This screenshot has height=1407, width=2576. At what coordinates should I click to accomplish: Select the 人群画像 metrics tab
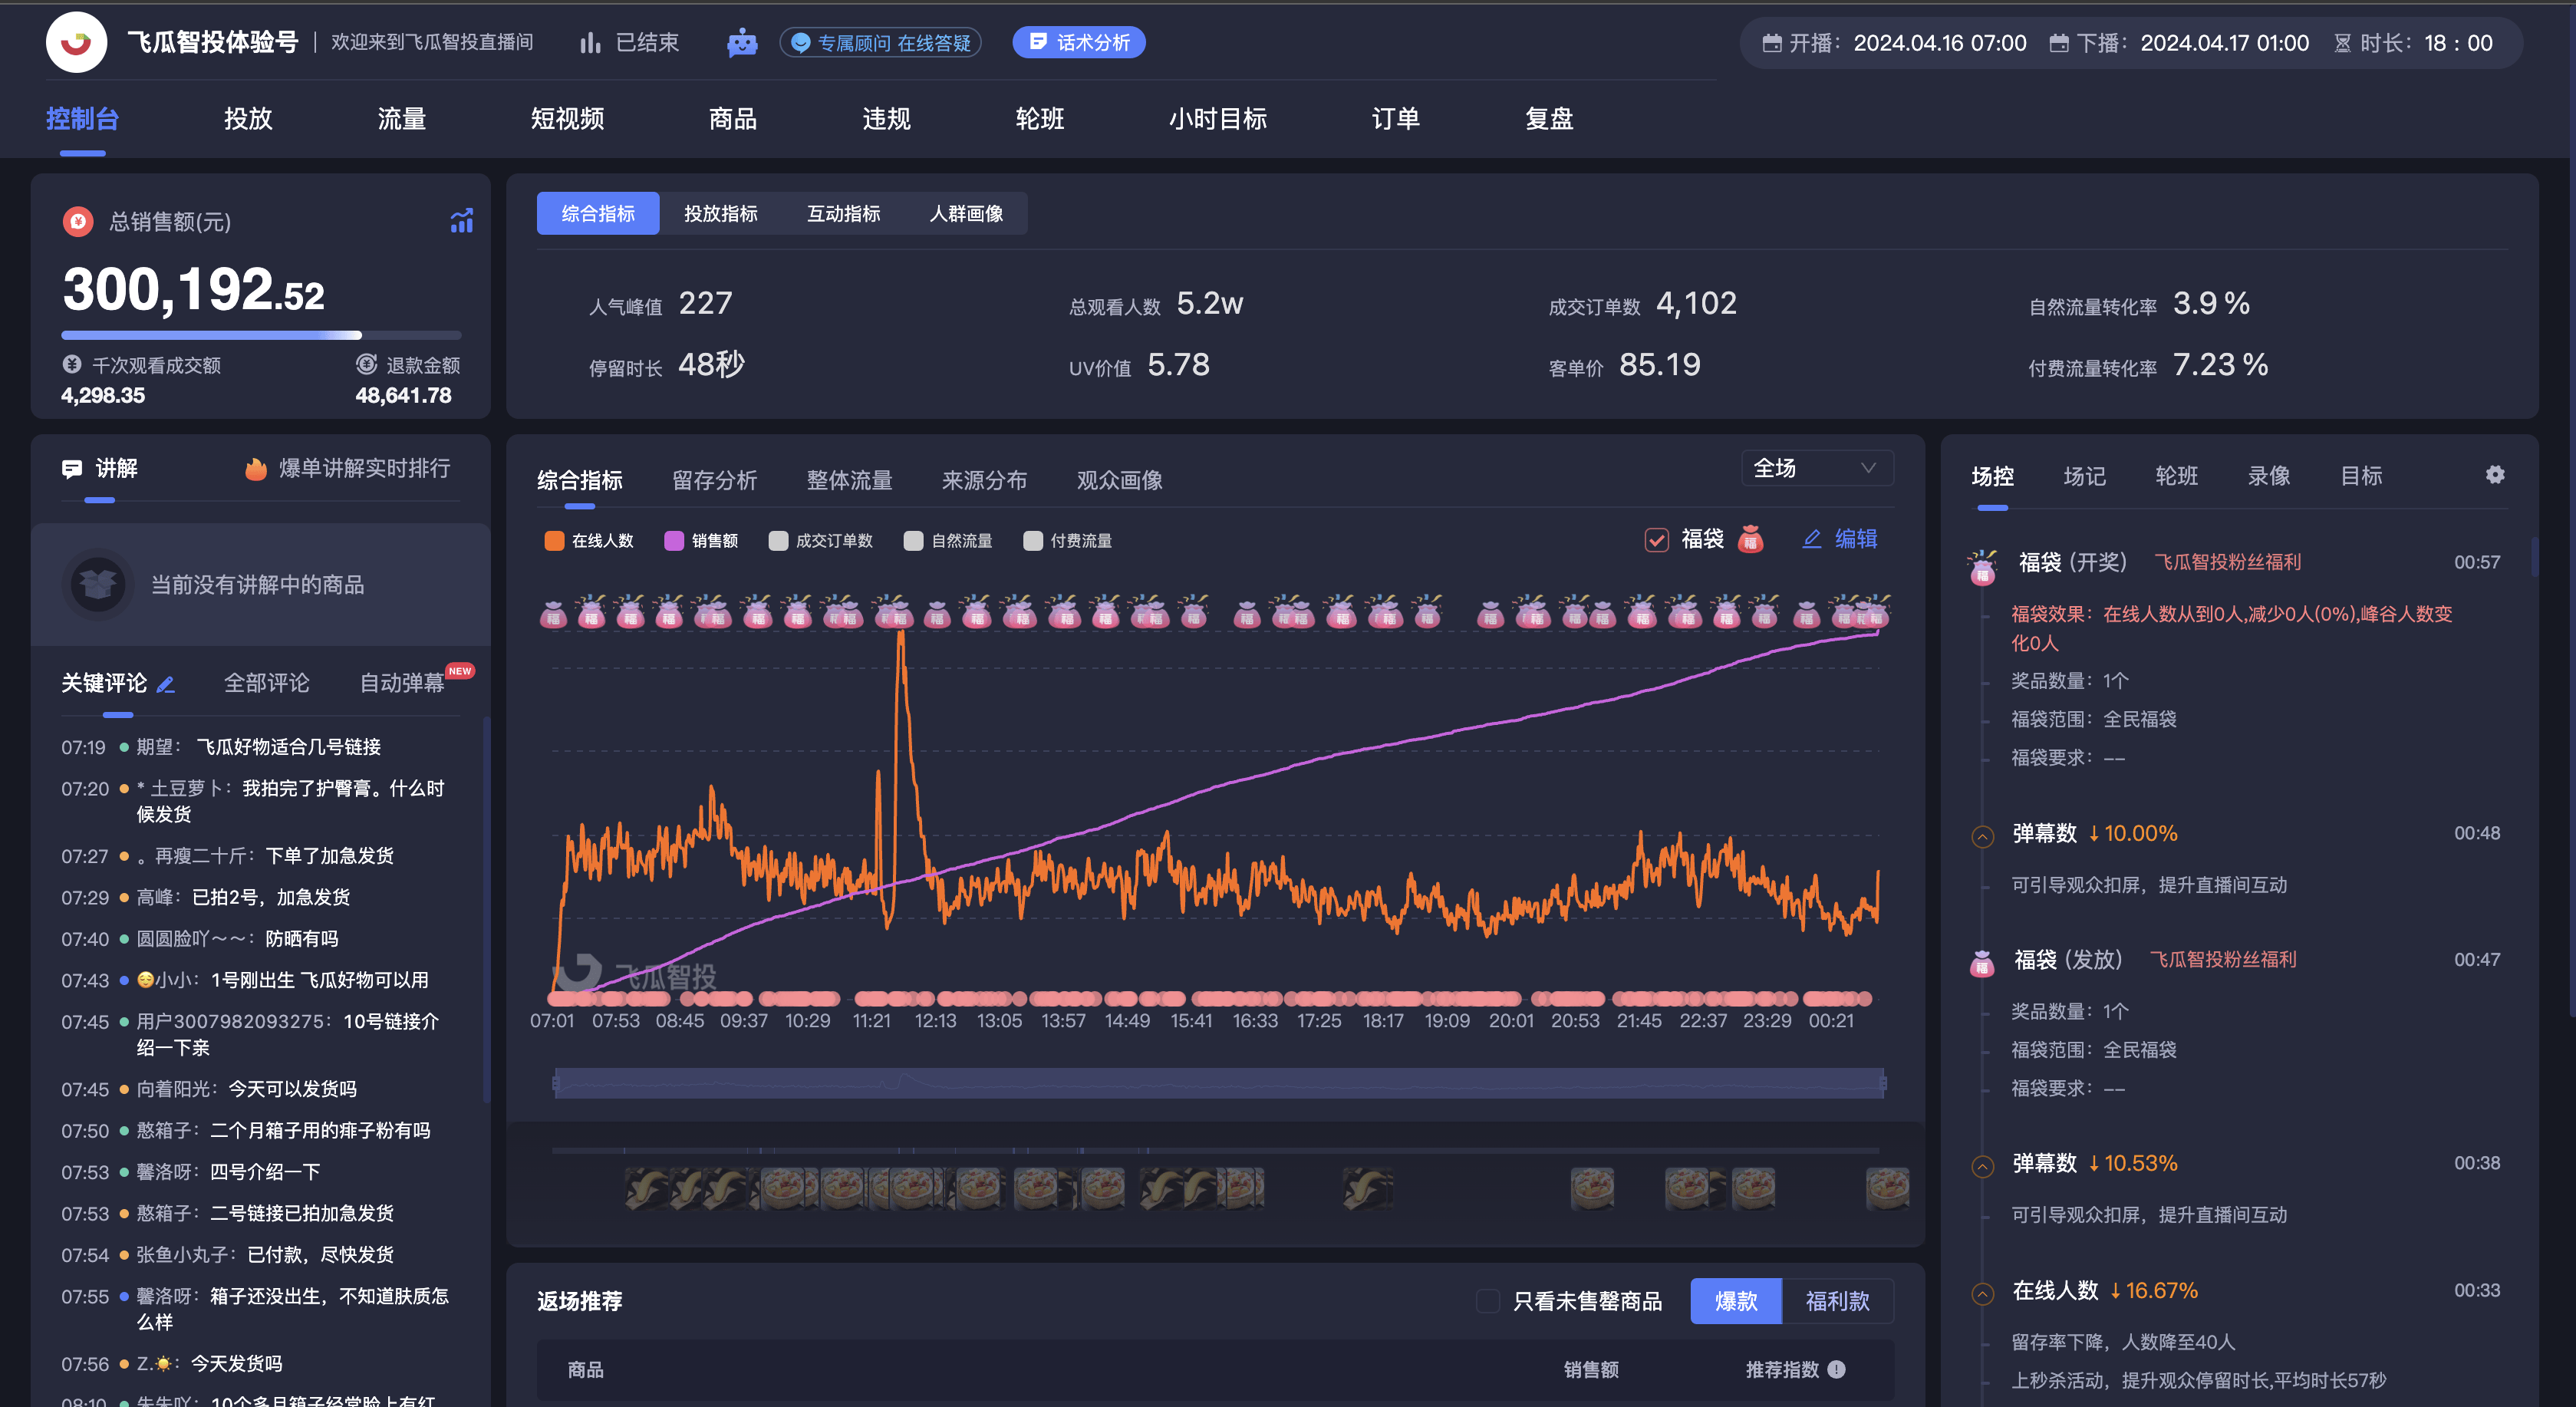coord(966,213)
